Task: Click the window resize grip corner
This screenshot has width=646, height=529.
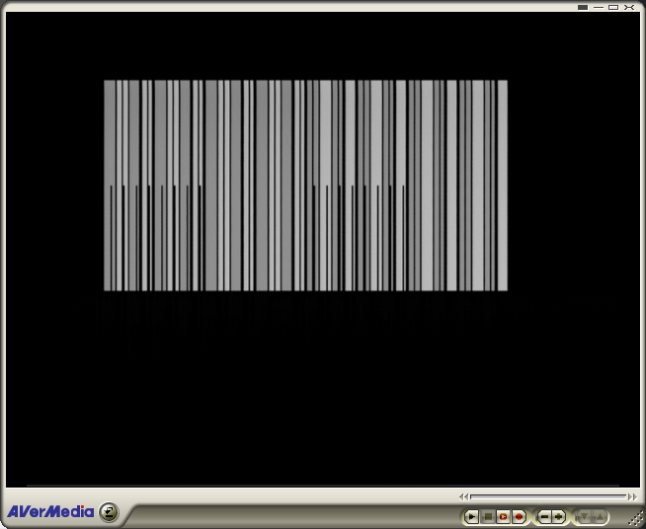Action: click(637, 520)
